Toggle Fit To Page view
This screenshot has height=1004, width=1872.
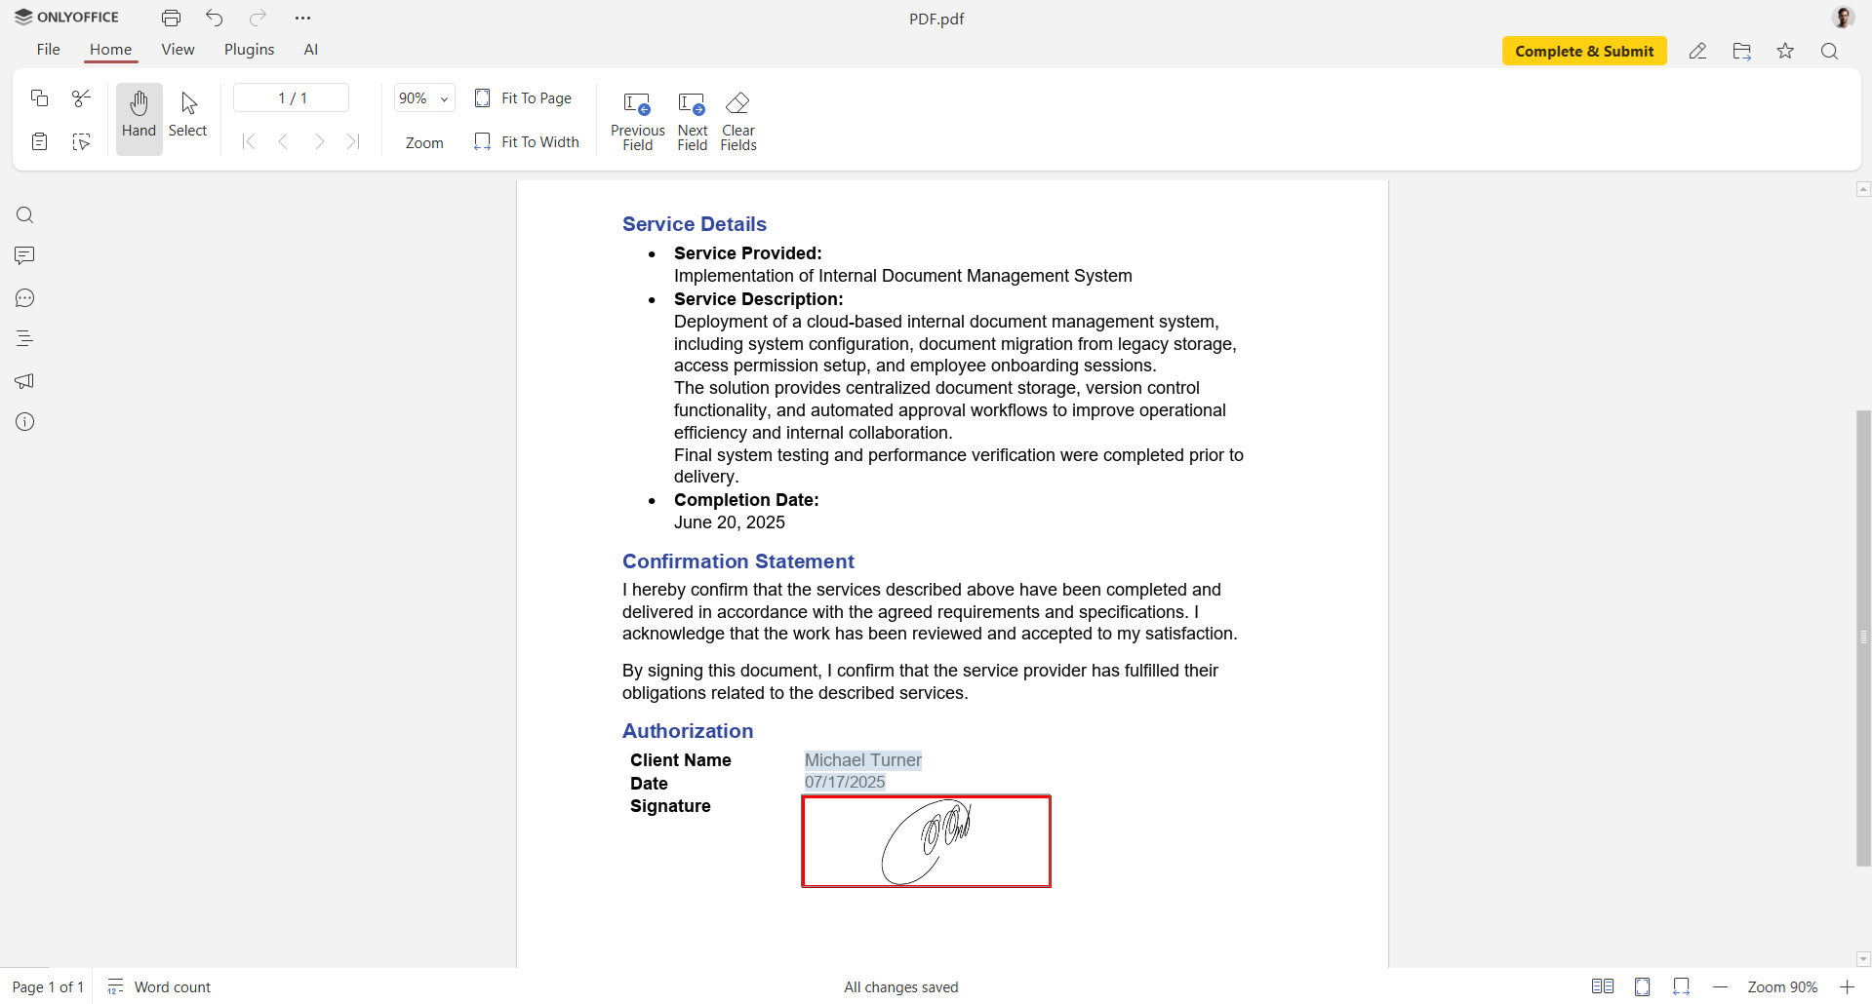(523, 97)
